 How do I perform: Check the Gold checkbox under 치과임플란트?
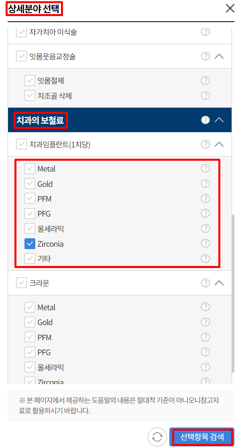coord(30,183)
